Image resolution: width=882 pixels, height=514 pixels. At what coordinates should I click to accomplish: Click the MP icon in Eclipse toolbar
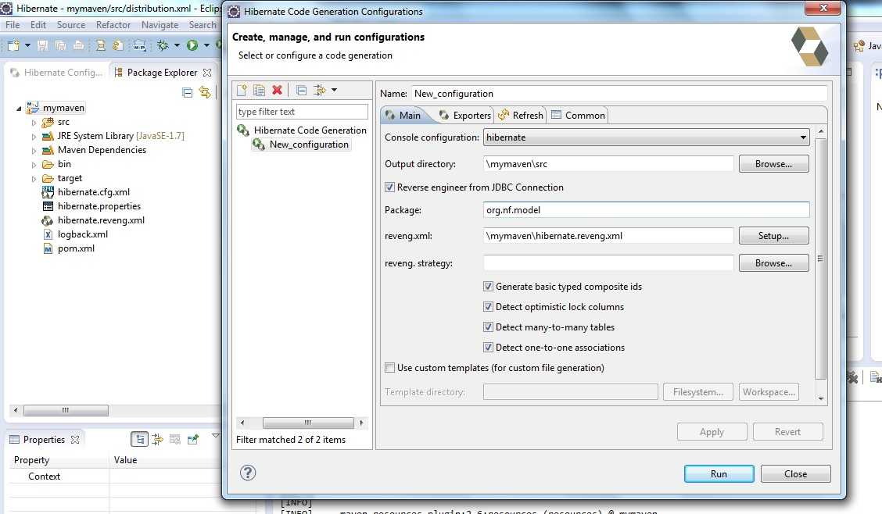[x=139, y=45]
